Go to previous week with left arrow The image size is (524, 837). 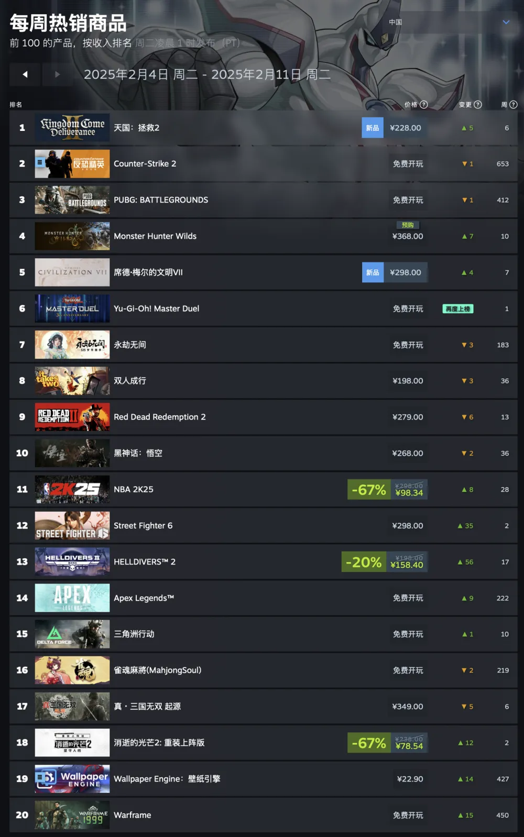tap(25, 74)
